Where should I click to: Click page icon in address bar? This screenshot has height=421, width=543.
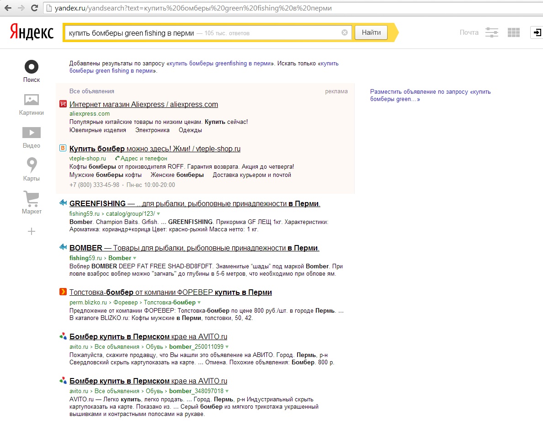click(49, 8)
